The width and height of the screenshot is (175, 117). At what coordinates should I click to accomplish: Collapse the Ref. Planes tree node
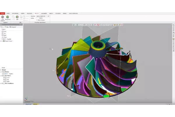[1, 75]
